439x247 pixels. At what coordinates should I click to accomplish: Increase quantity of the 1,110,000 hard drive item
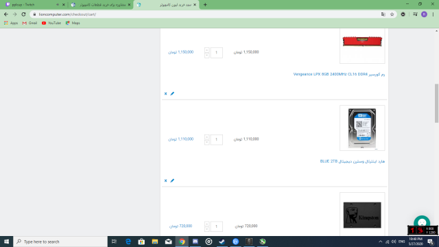pos(207,137)
